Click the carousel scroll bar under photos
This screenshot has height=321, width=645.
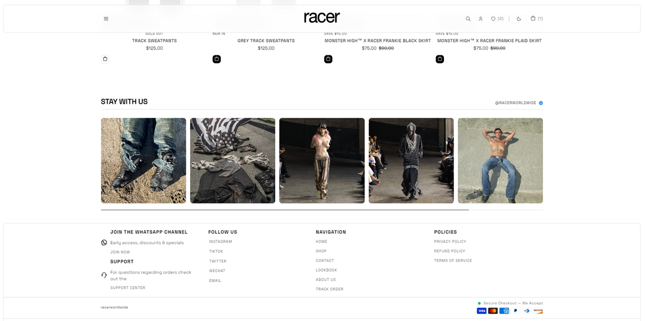pyautogui.click(x=322, y=210)
